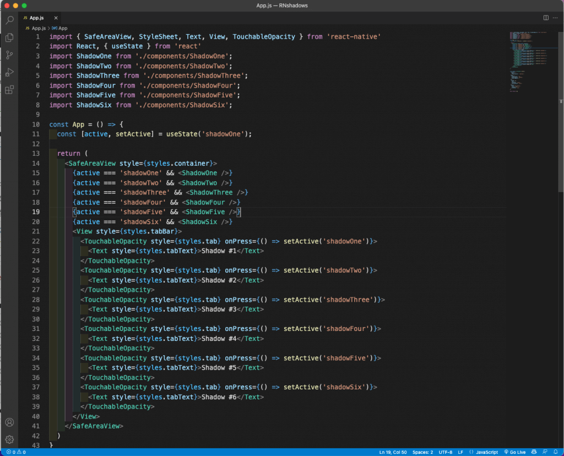Open the Accounts icon in activity bar
This screenshot has height=456, width=564.
9,422
